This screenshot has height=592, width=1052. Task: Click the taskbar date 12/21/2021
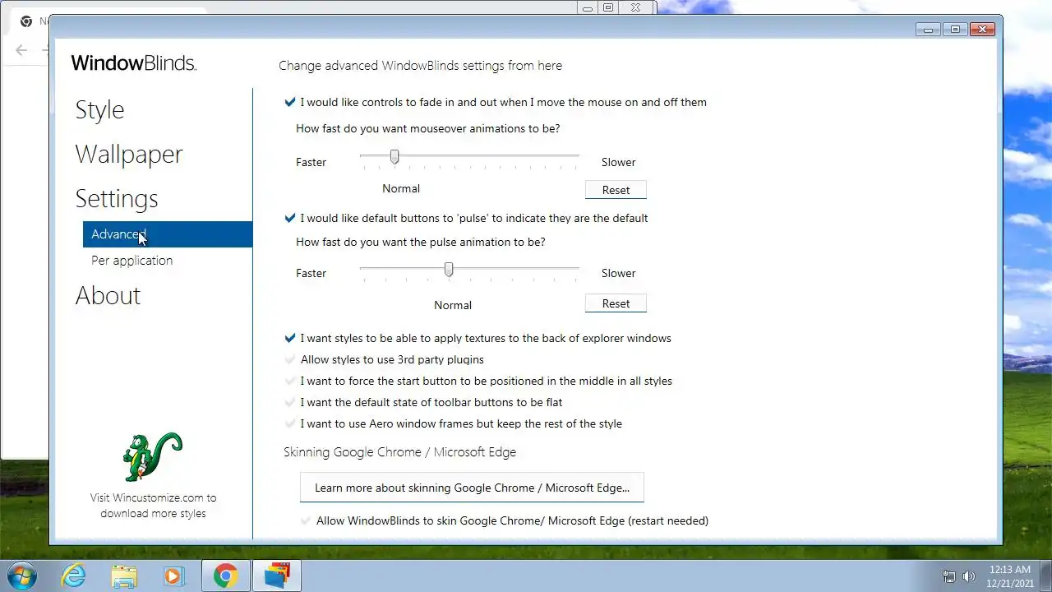click(1010, 582)
